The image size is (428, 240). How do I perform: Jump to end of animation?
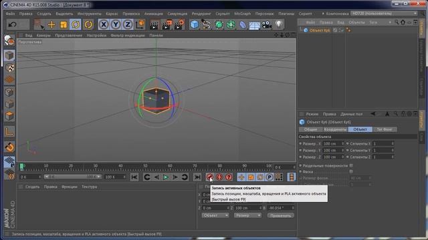(197, 177)
